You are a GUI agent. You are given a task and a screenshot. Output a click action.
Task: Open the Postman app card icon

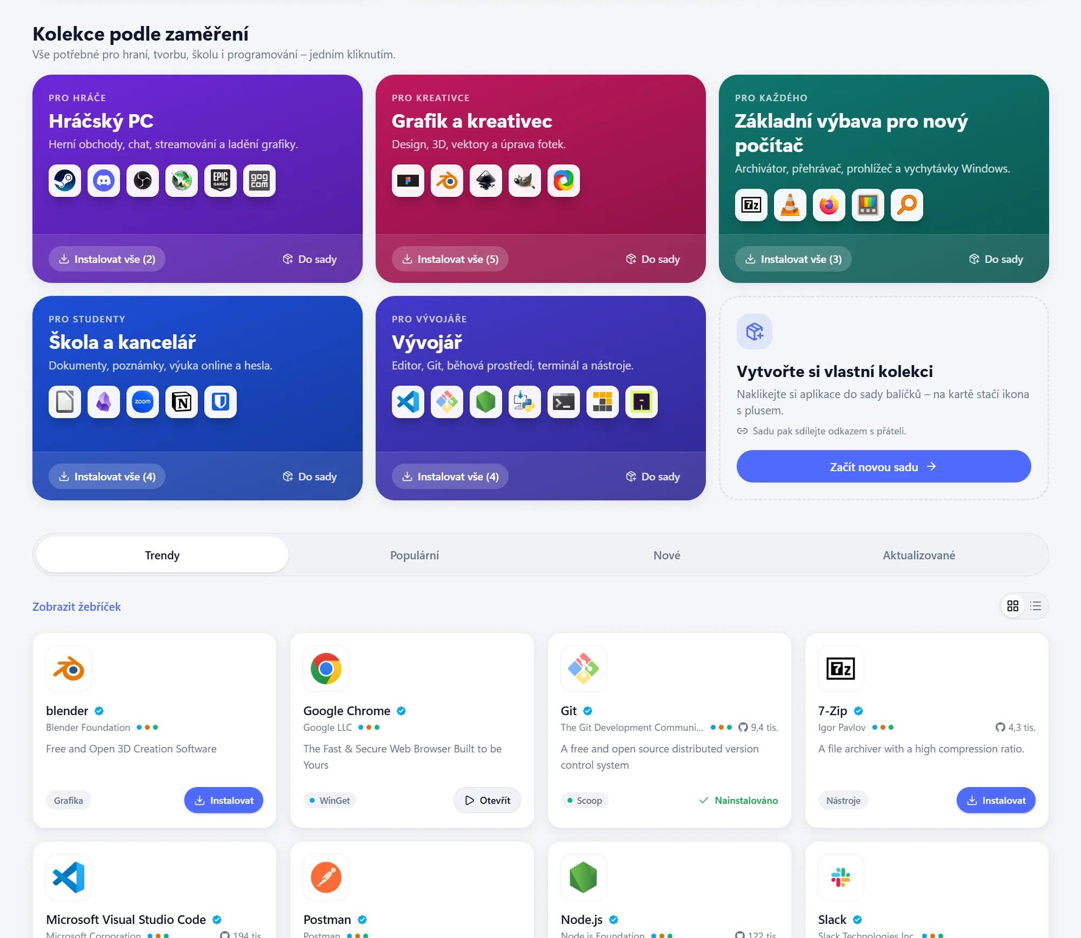(326, 877)
